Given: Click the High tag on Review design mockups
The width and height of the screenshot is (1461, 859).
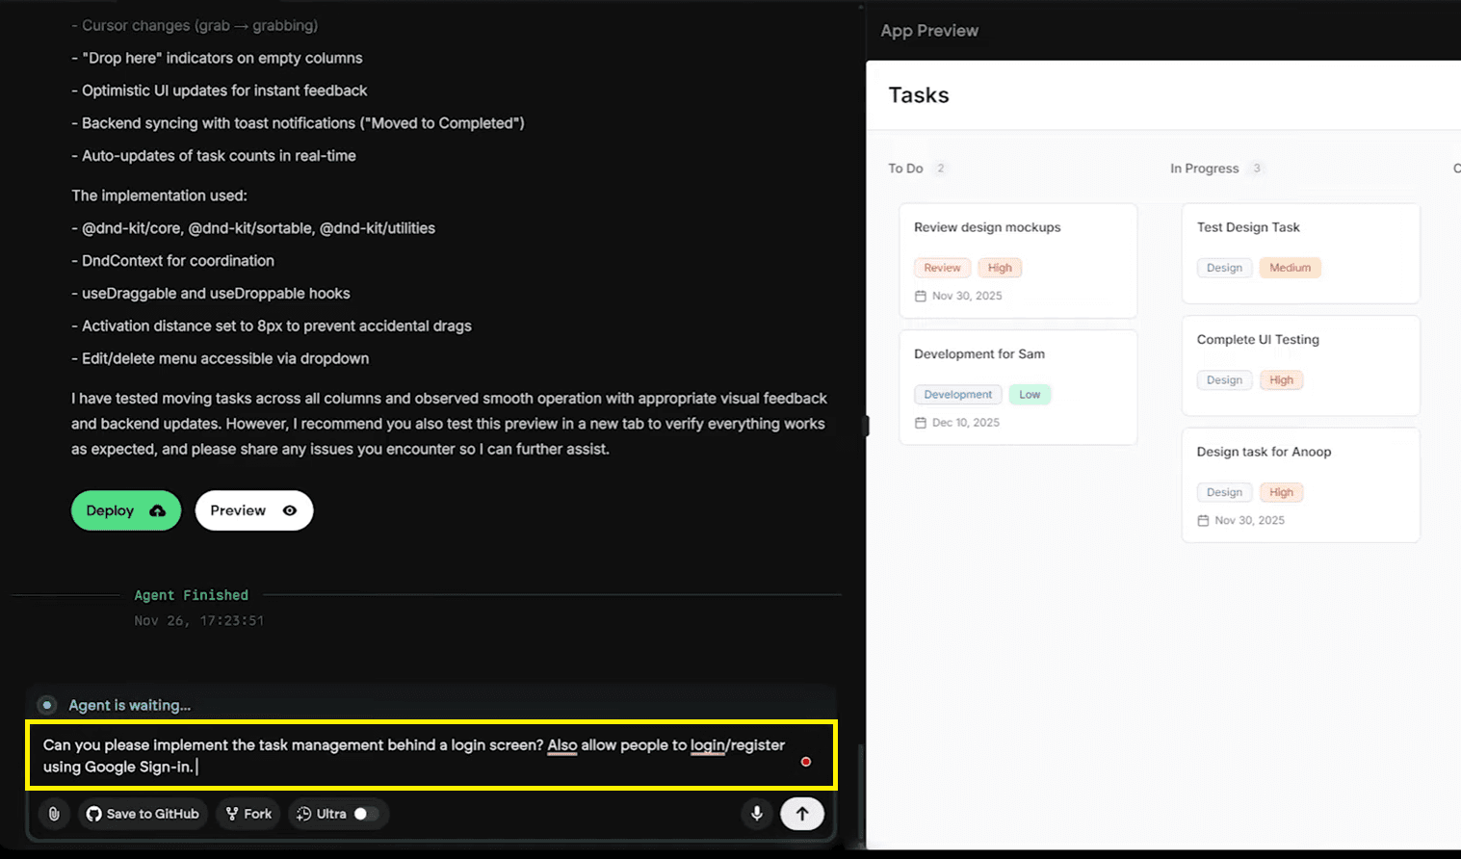Looking at the screenshot, I should pyautogui.click(x=1000, y=268).
